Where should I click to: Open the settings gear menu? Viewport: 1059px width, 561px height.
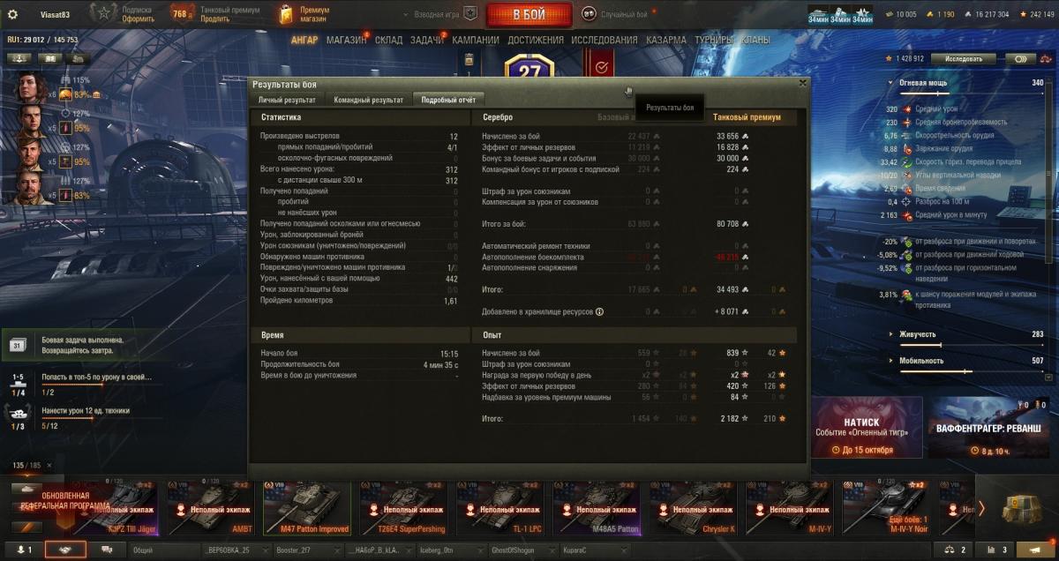(12, 14)
